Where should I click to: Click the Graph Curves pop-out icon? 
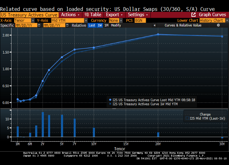pos(194,15)
